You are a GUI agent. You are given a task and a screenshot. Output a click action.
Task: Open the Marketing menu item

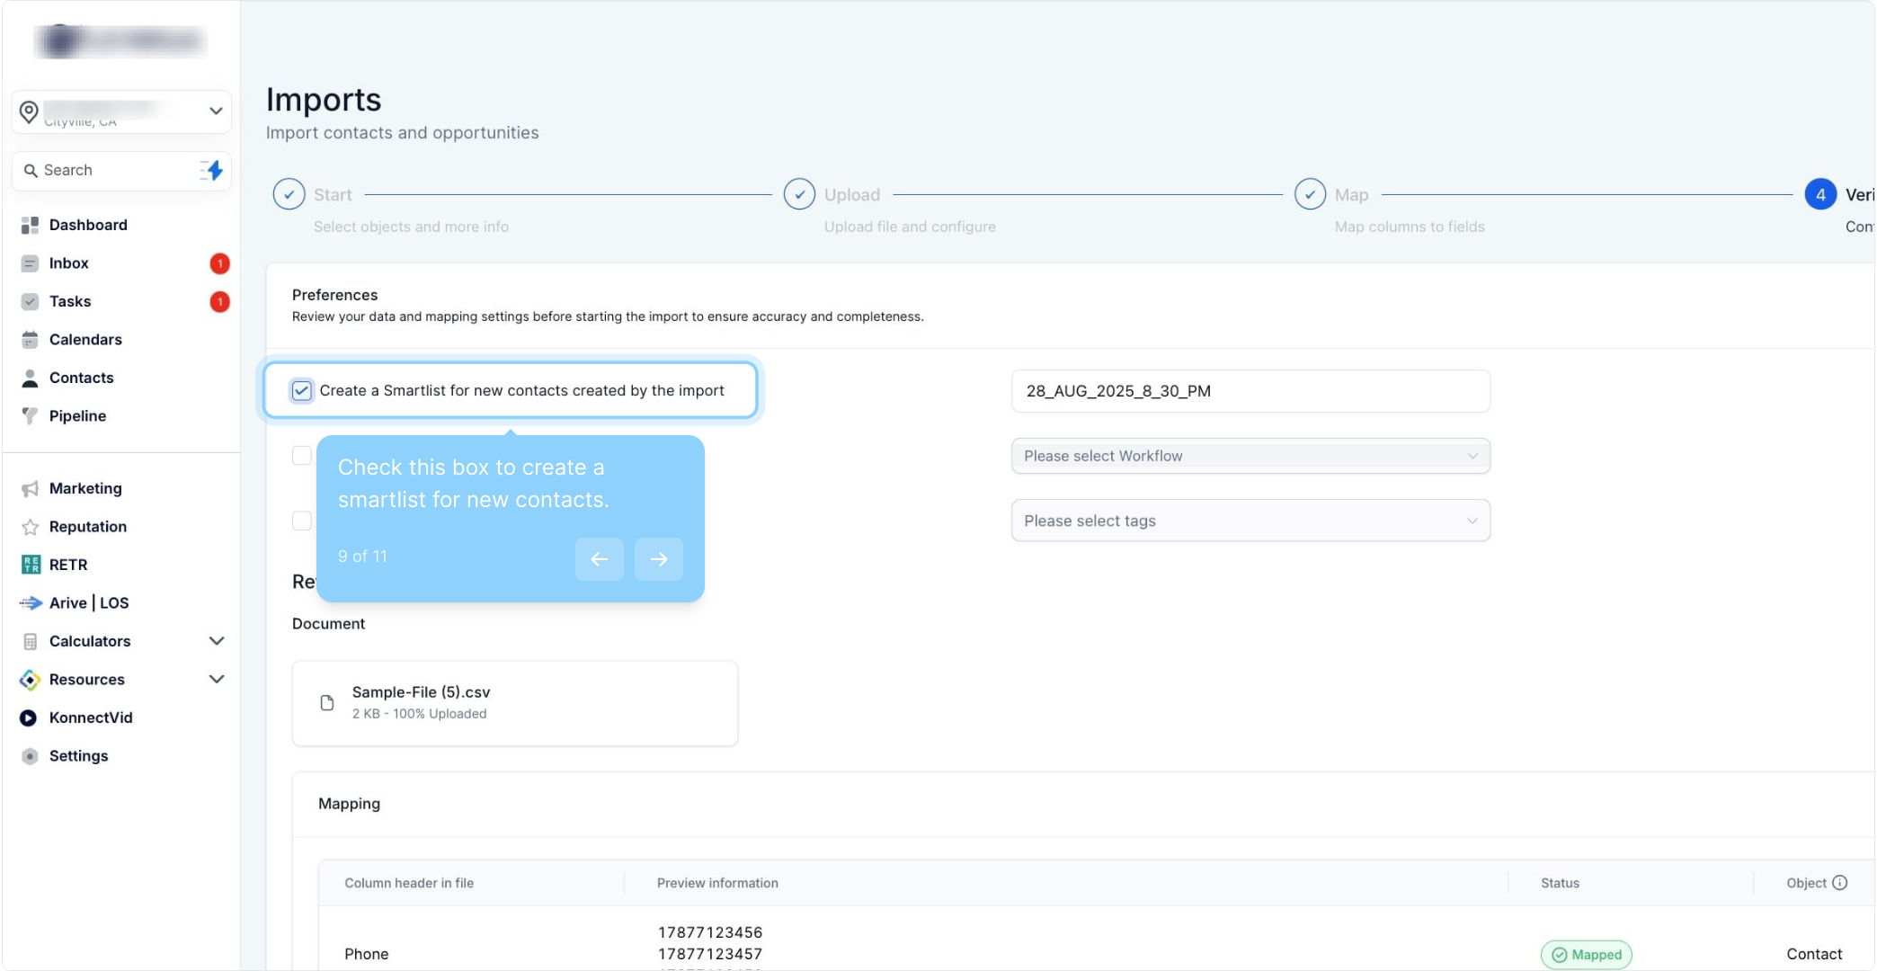tap(85, 488)
